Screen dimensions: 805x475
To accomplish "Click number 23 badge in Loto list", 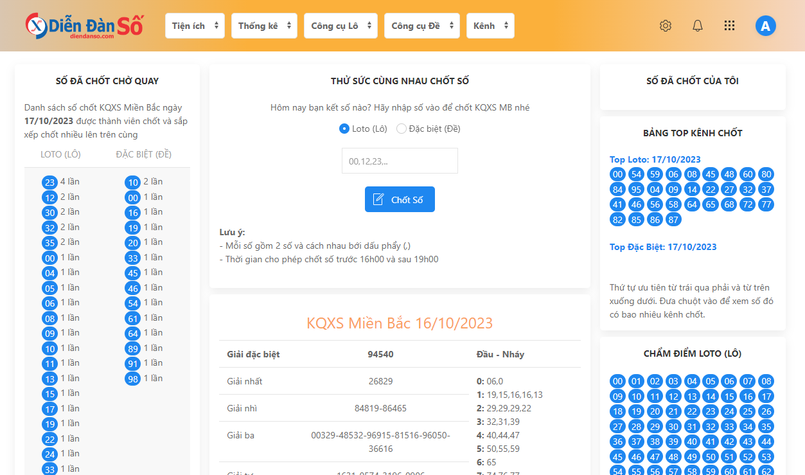I will coord(50,183).
